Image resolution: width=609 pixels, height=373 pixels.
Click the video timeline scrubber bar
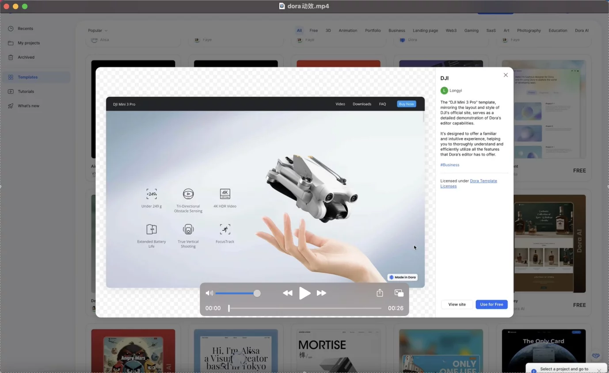pos(305,308)
